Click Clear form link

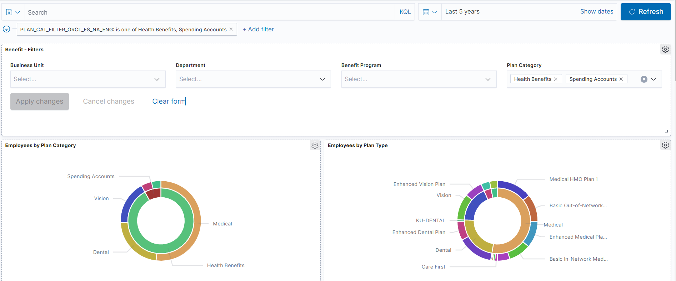pos(169,102)
